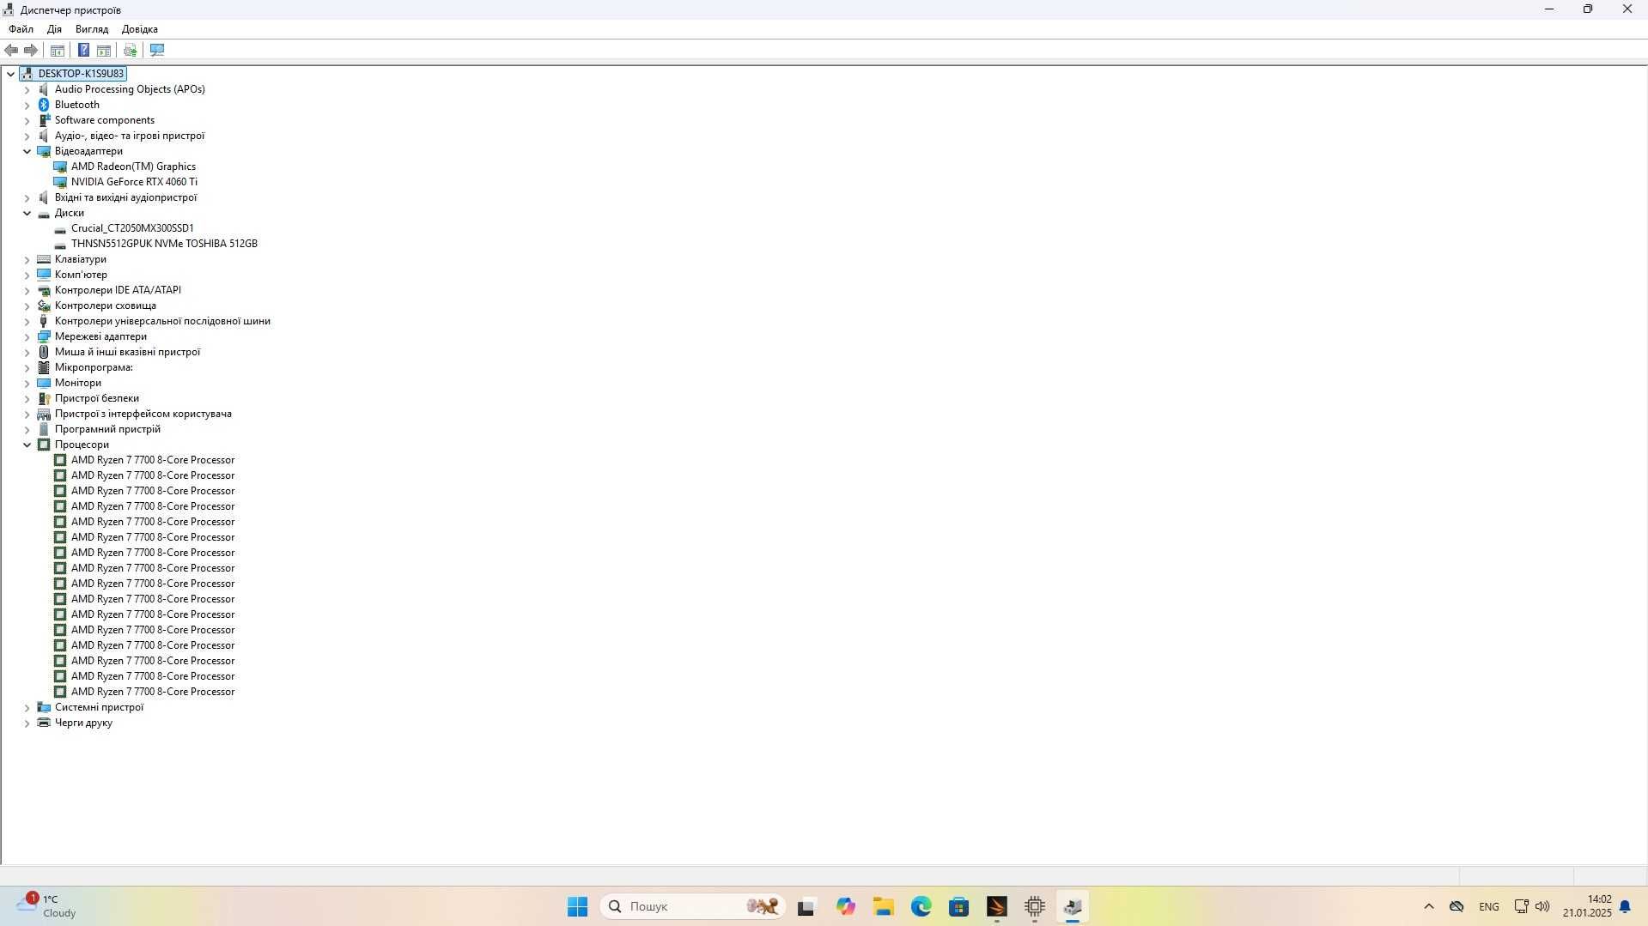Open the Windows Start button
Viewport: 1648px width, 926px height.
click(x=577, y=906)
